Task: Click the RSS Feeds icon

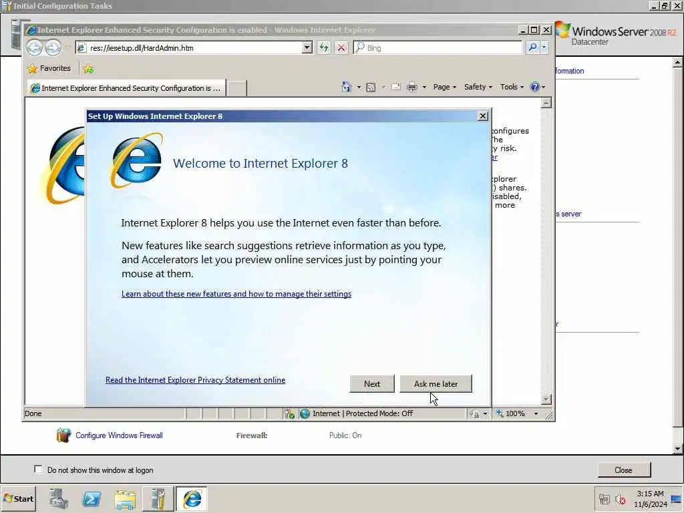Action: pyautogui.click(x=370, y=88)
